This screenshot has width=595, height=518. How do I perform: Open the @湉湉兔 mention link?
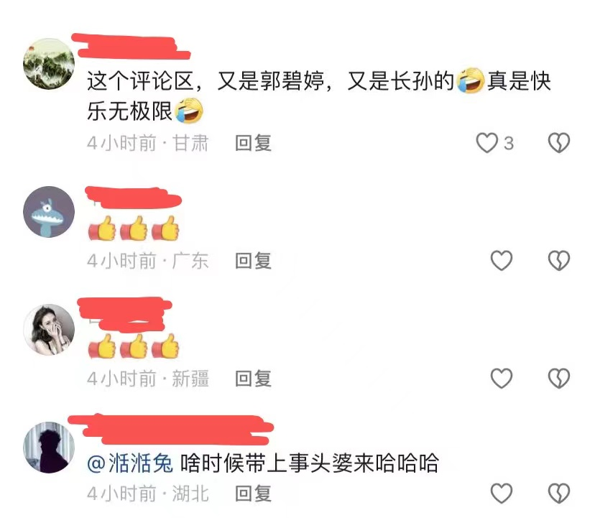click(130, 463)
